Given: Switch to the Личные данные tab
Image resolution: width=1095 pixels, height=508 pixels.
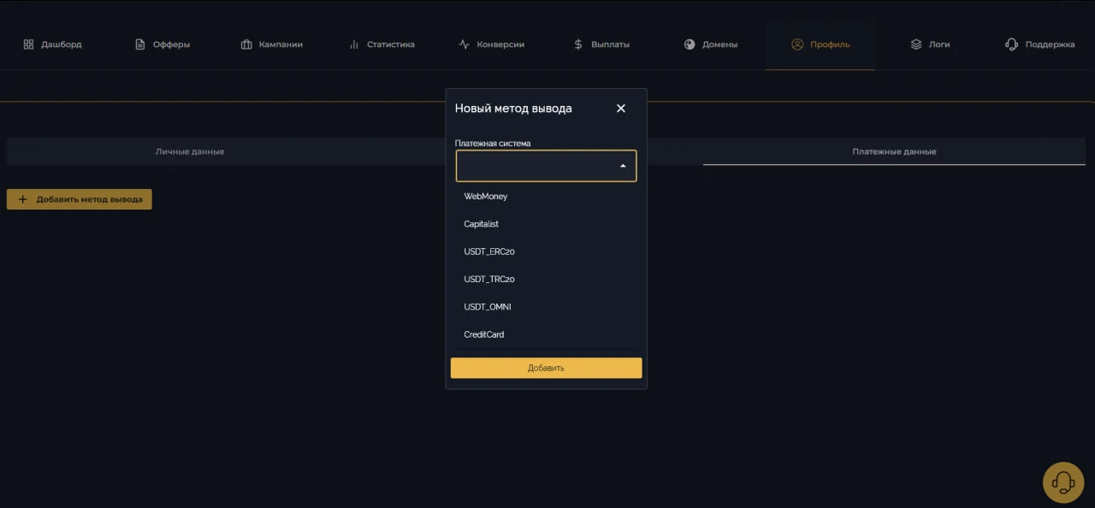Looking at the screenshot, I should coord(190,151).
